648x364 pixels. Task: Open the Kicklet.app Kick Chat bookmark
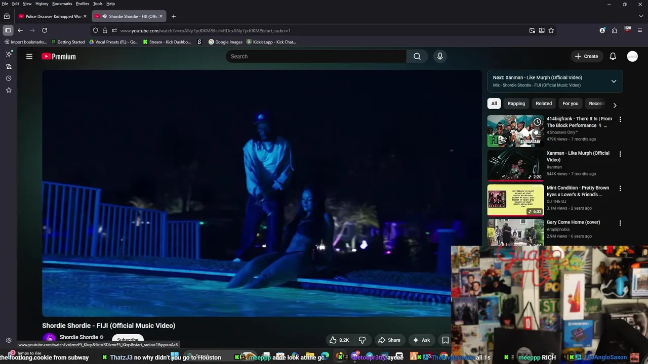coord(271,42)
